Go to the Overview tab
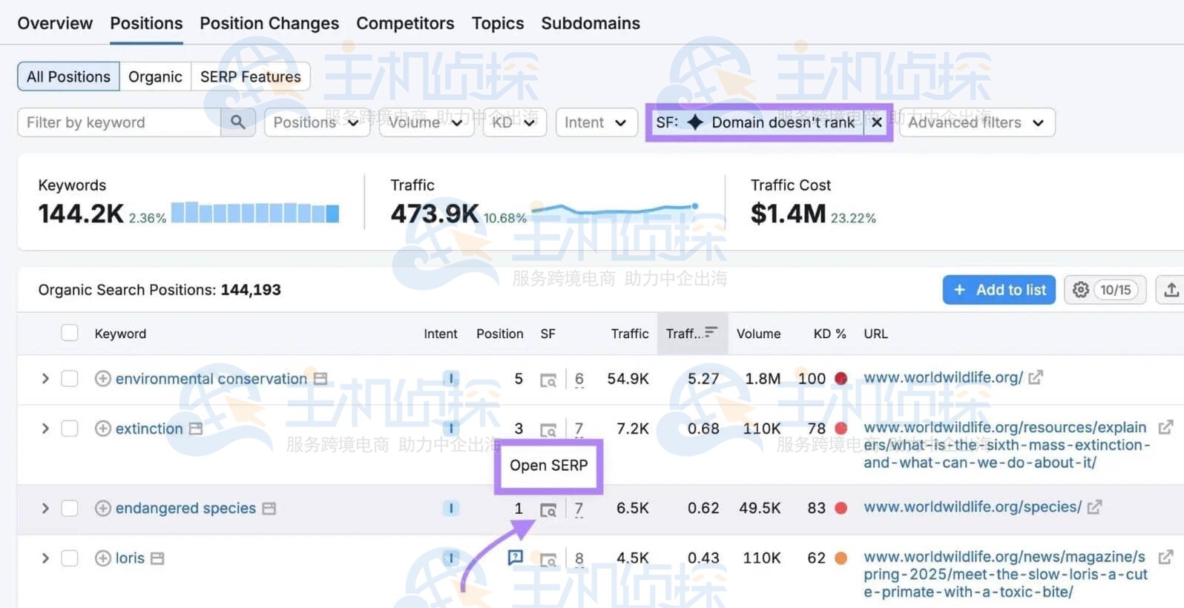 click(x=55, y=23)
